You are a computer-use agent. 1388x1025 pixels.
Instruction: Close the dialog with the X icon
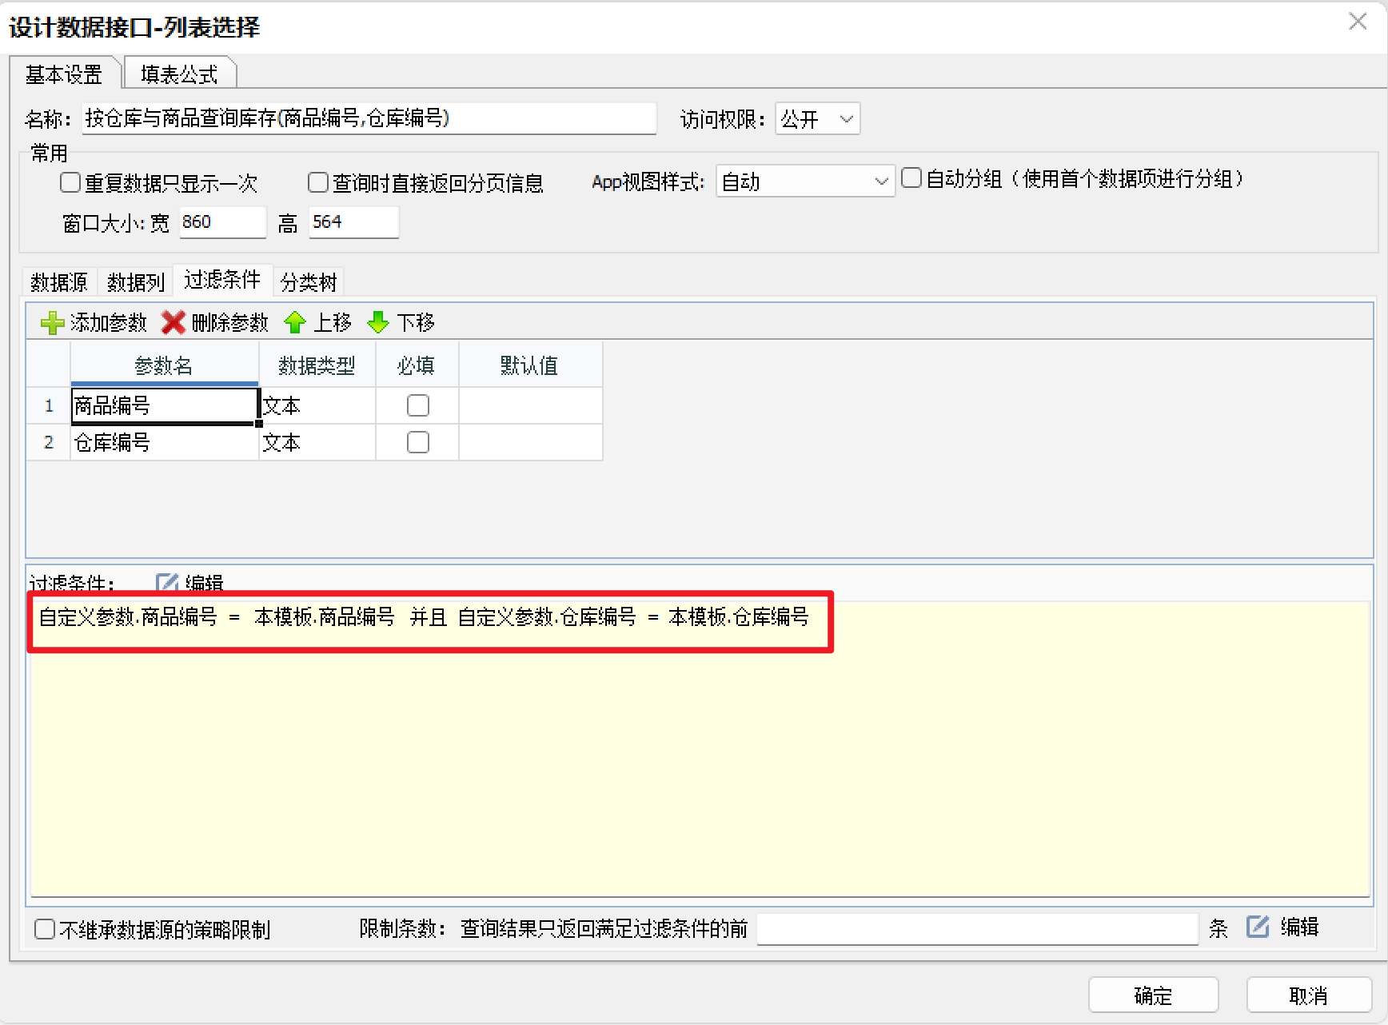[x=1358, y=22]
